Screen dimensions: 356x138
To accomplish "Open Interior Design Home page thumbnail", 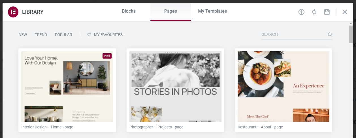I will pyautogui.click(x=67, y=86).
